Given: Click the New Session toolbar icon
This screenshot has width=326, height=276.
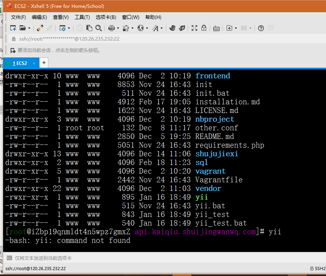Looking at the screenshot, I should [x=13, y=28].
